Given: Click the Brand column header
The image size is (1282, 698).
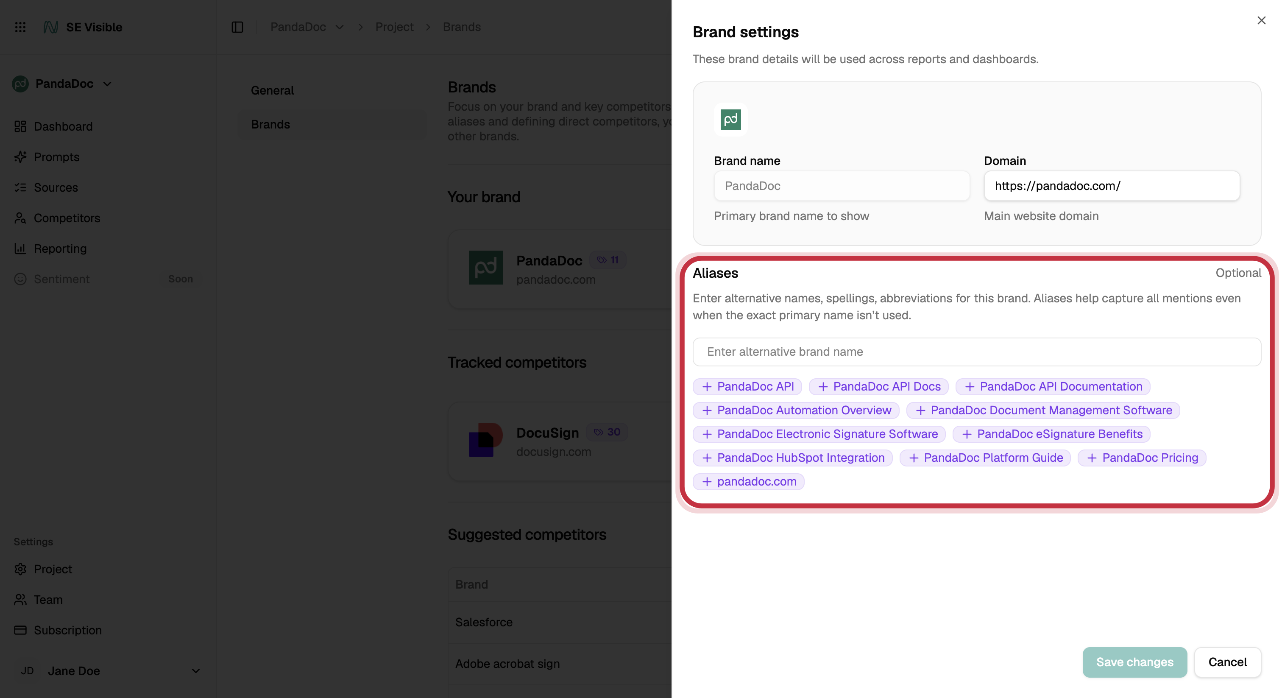Looking at the screenshot, I should coord(471,584).
